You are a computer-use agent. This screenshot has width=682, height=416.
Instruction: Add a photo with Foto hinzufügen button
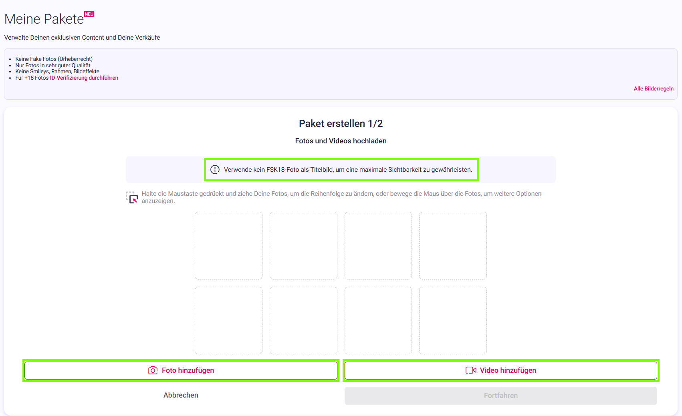coord(181,370)
